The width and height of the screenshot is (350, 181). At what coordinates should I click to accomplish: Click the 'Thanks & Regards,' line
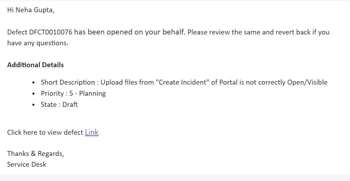[x=36, y=154]
